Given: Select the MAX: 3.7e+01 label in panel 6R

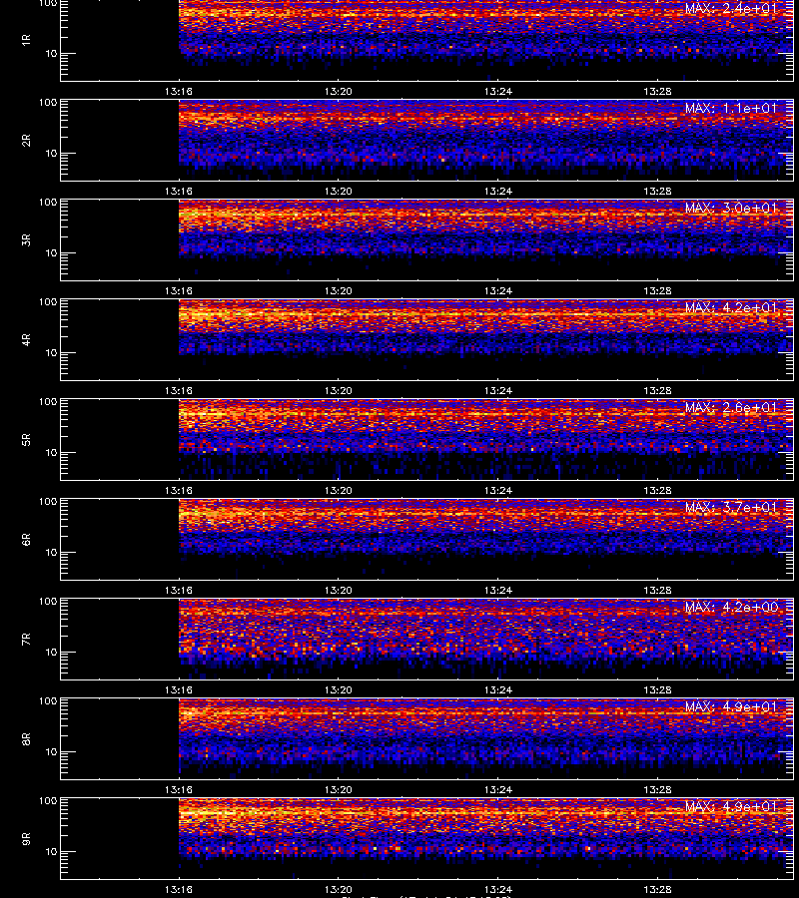Looking at the screenshot, I should (x=731, y=508).
